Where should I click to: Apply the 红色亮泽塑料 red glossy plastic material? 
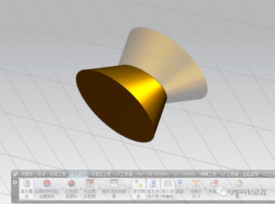tap(71, 189)
